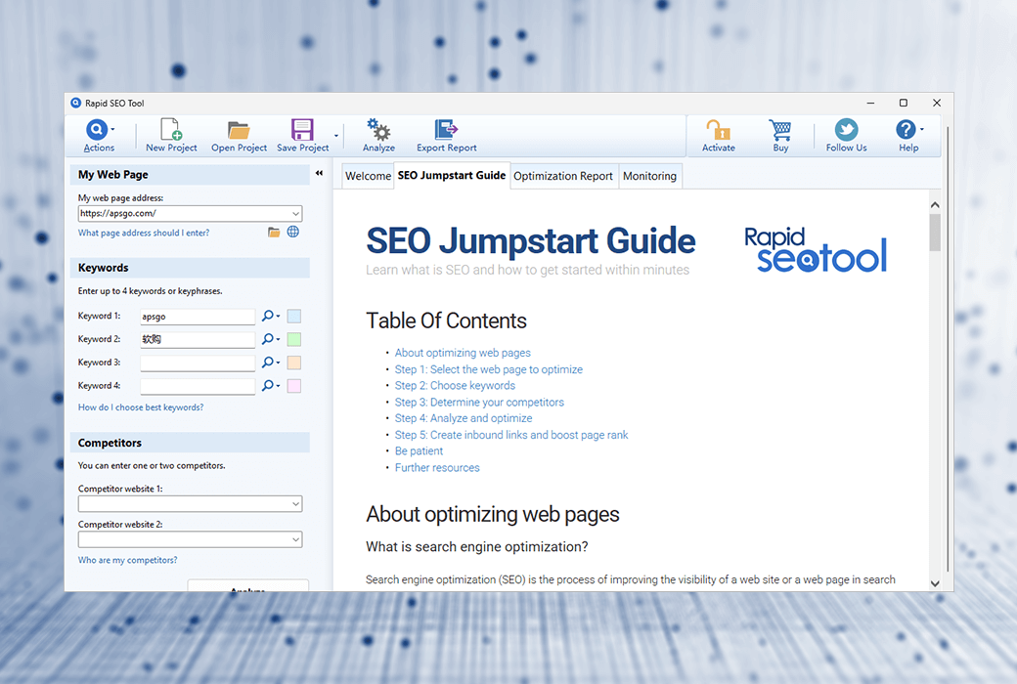Open the Help question mark icon

tap(906, 130)
